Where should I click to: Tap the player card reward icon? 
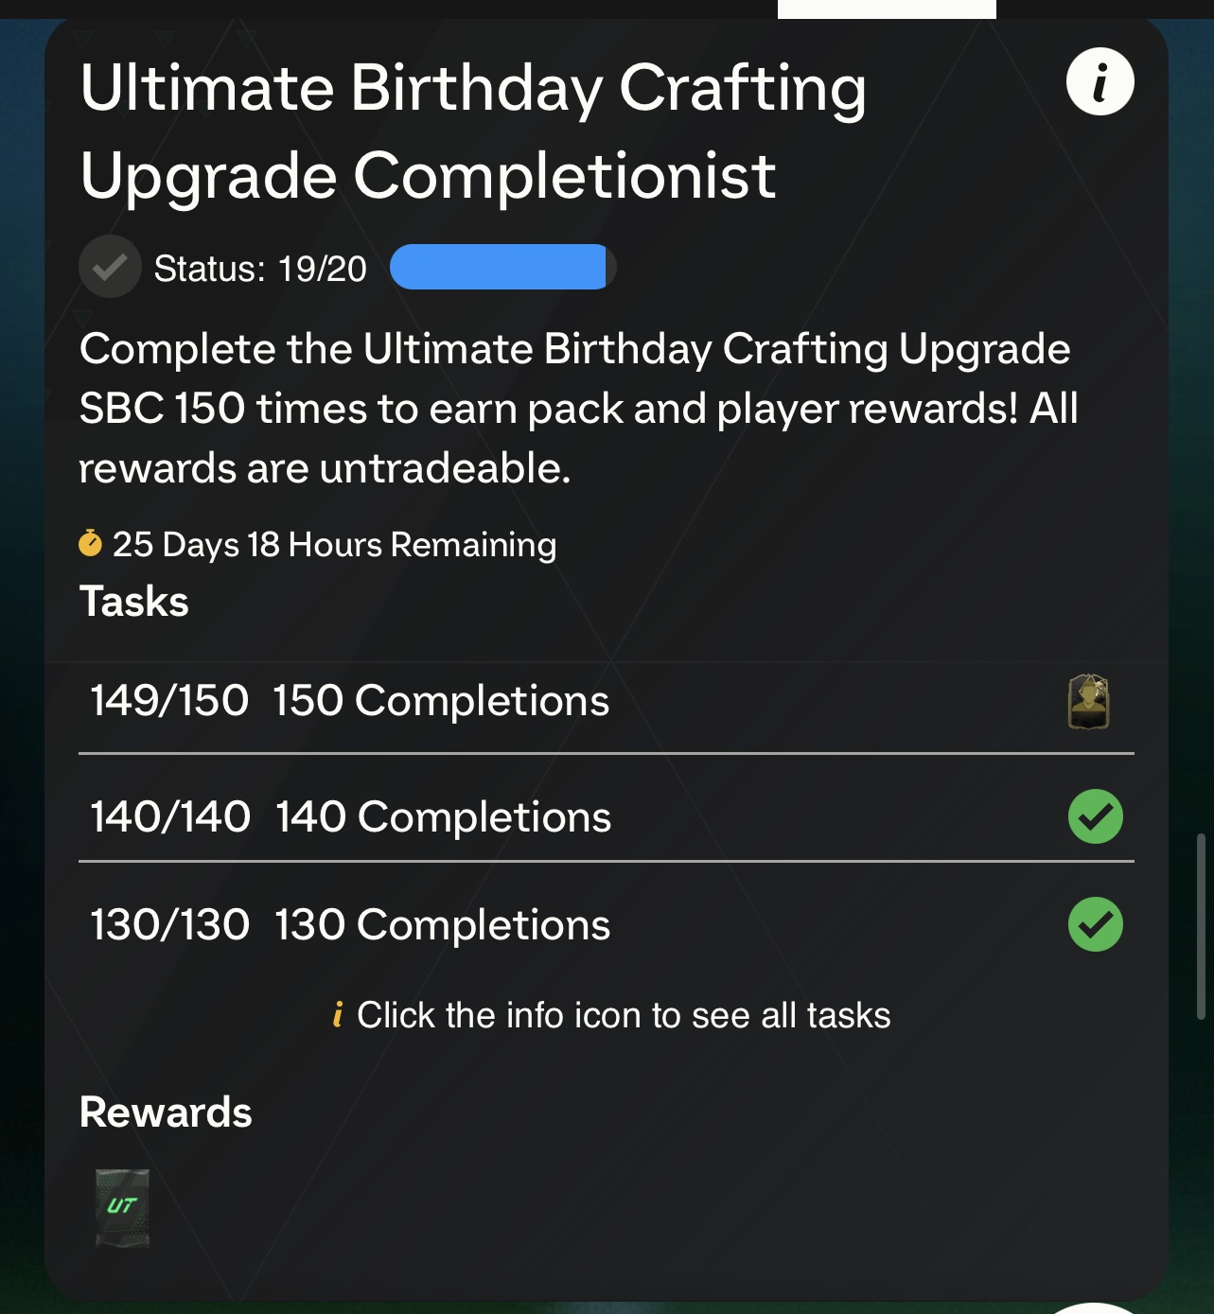[x=1088, y=702]
